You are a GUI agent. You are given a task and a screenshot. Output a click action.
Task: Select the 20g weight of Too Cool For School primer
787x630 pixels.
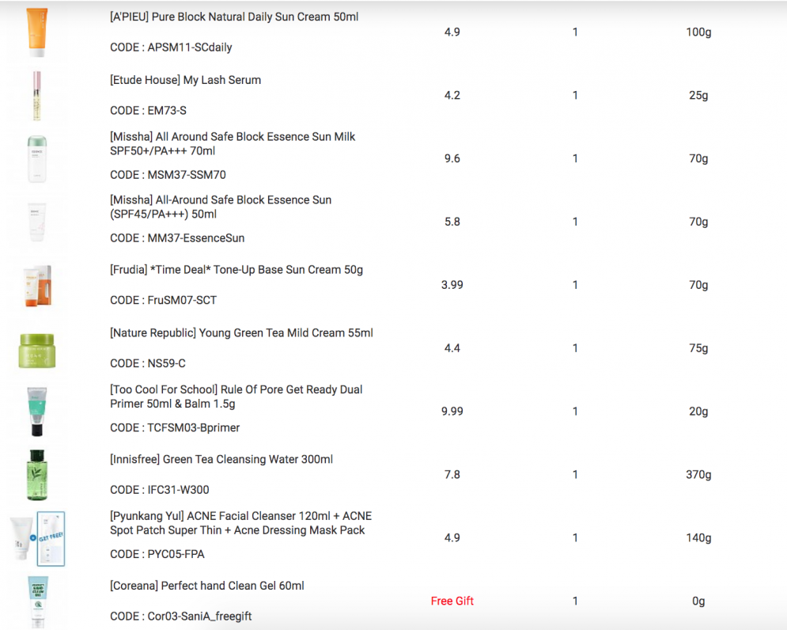tap(698, 412)
